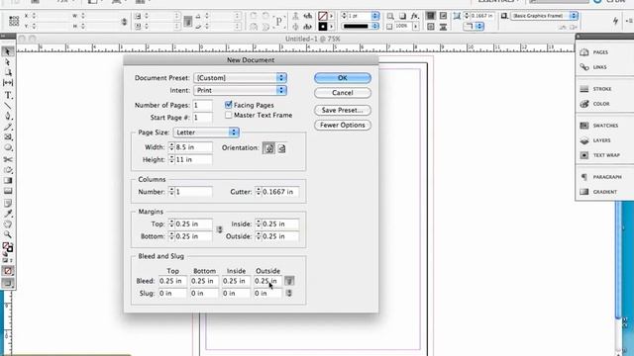Open the Basic Graphics Frame style dropdown

click(x=544, y=16)
